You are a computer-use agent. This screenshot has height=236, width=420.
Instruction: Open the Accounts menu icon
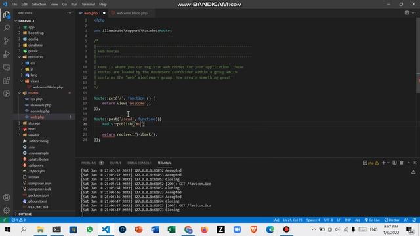click(x=7, y=197)
